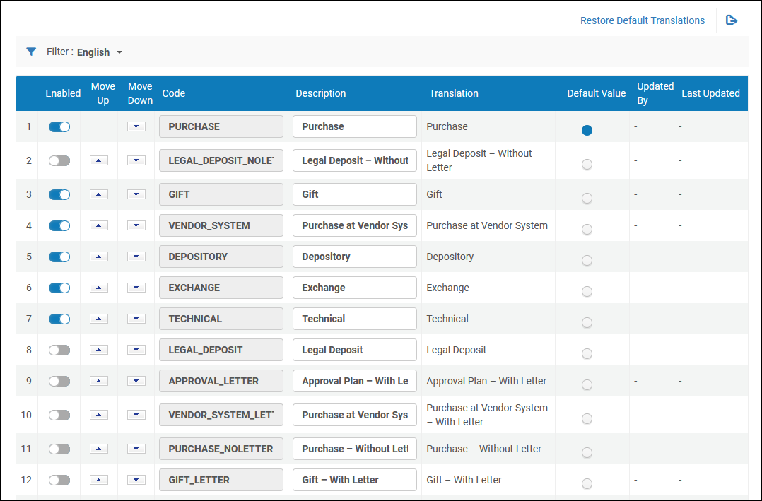
Task: Disable the VENDOR_SYSTEM toggle
Action: [x=59, y=226]
